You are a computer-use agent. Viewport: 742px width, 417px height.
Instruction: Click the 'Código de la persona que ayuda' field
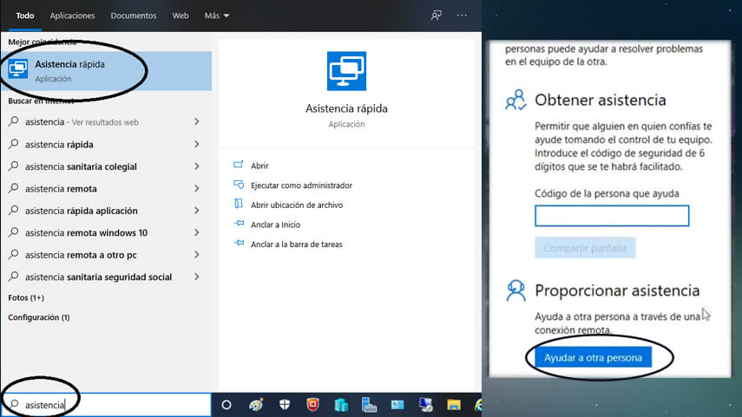click(x=612, y=216)
